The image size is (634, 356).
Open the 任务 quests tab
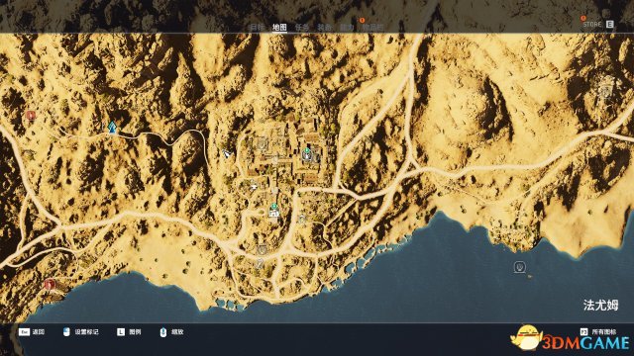pos(301,27)
